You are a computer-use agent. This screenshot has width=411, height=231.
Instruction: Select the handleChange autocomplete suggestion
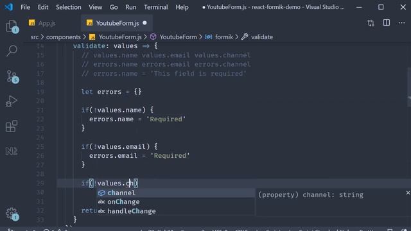175,211
